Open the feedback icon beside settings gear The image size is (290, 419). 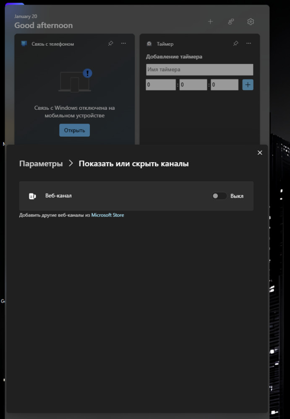point(231,22)
